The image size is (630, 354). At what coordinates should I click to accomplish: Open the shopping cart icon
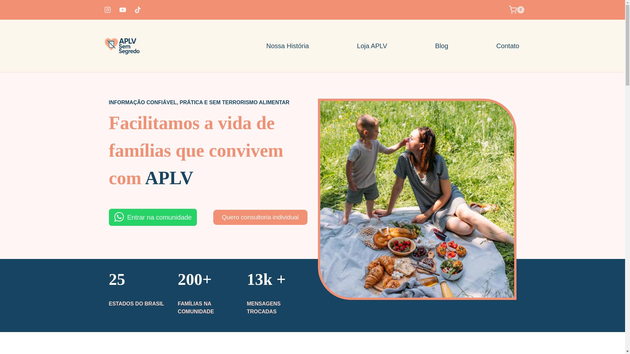click(x=513, y=10)
